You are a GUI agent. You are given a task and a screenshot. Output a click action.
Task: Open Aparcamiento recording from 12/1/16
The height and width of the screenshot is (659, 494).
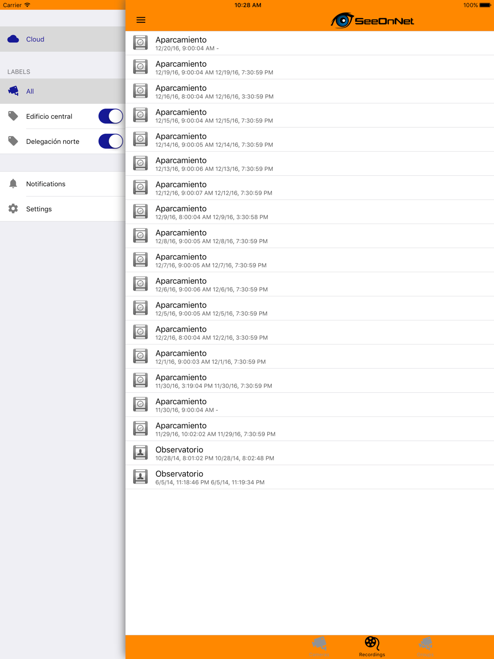[310, 357]
